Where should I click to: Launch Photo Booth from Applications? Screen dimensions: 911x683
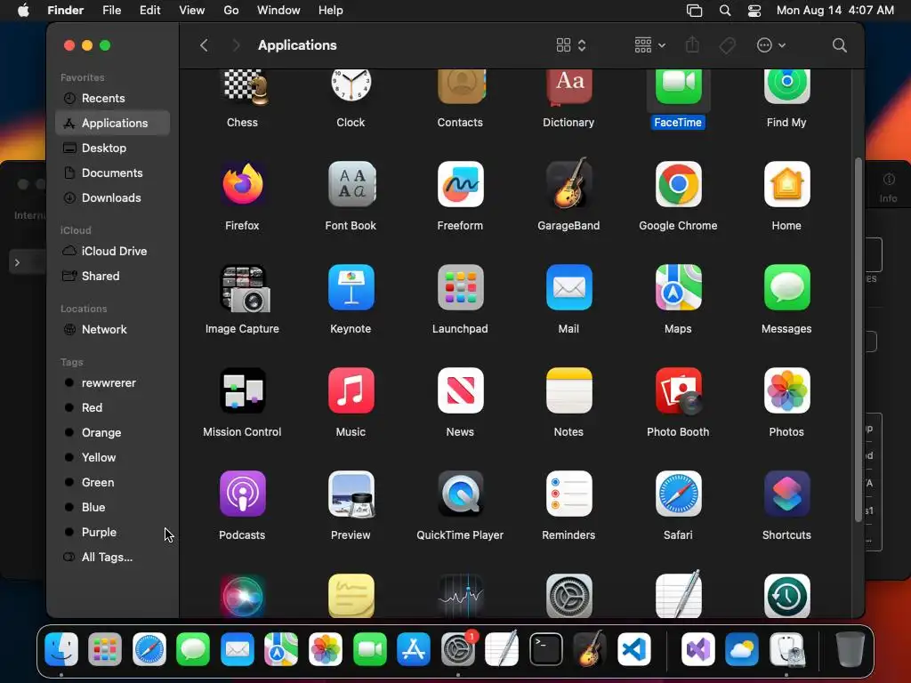coord(678,390)
